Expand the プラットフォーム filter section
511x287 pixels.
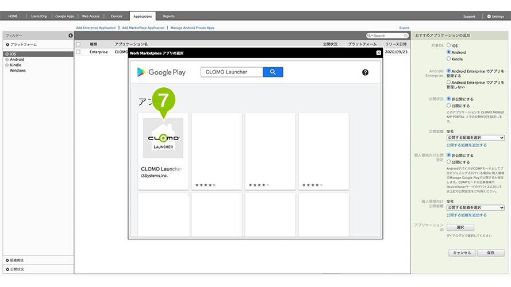tap(7, 45)
